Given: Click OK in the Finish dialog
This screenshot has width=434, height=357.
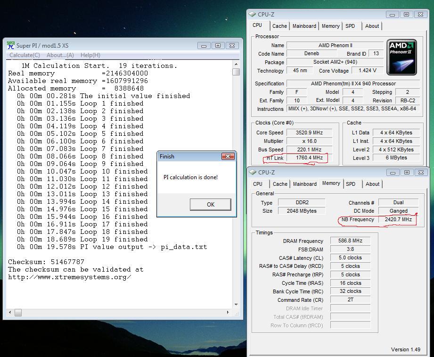Looking at the screenshot, I should pyautogui.click(x=210, y=204).
